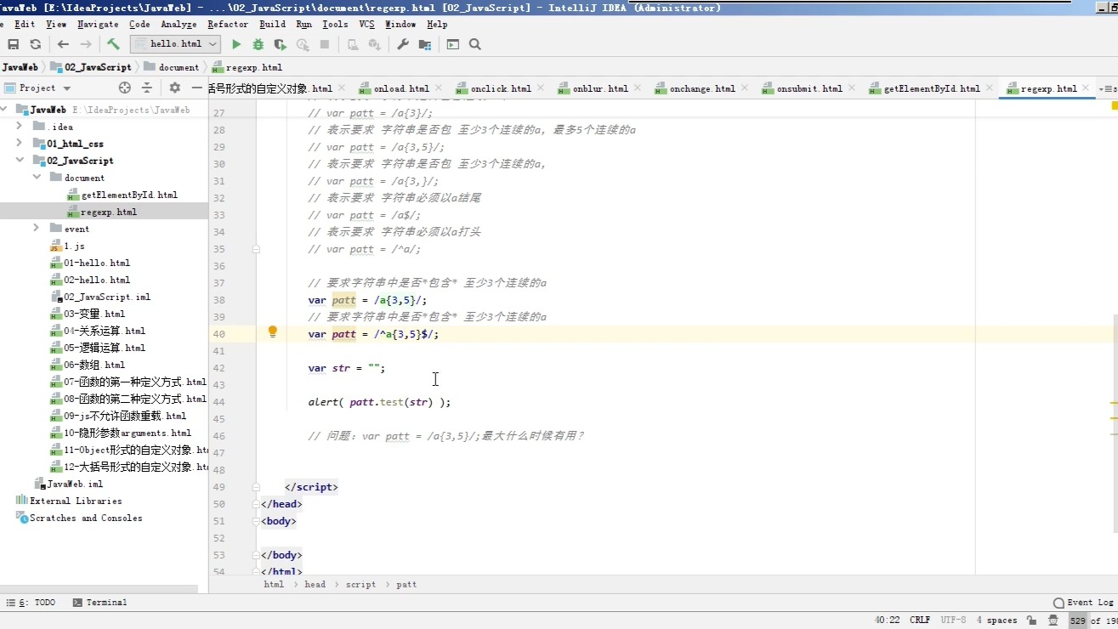Click the inspector hector icon in status bar
The image size is (1118, 629).
coord(1054,620)
